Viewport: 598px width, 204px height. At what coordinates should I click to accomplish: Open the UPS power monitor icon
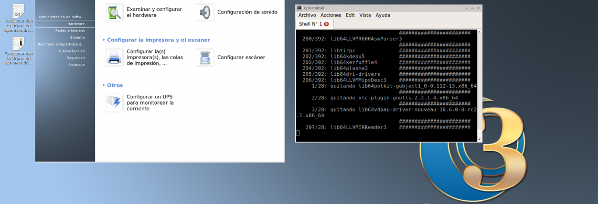pyautogui.click(x=114, y=103)
